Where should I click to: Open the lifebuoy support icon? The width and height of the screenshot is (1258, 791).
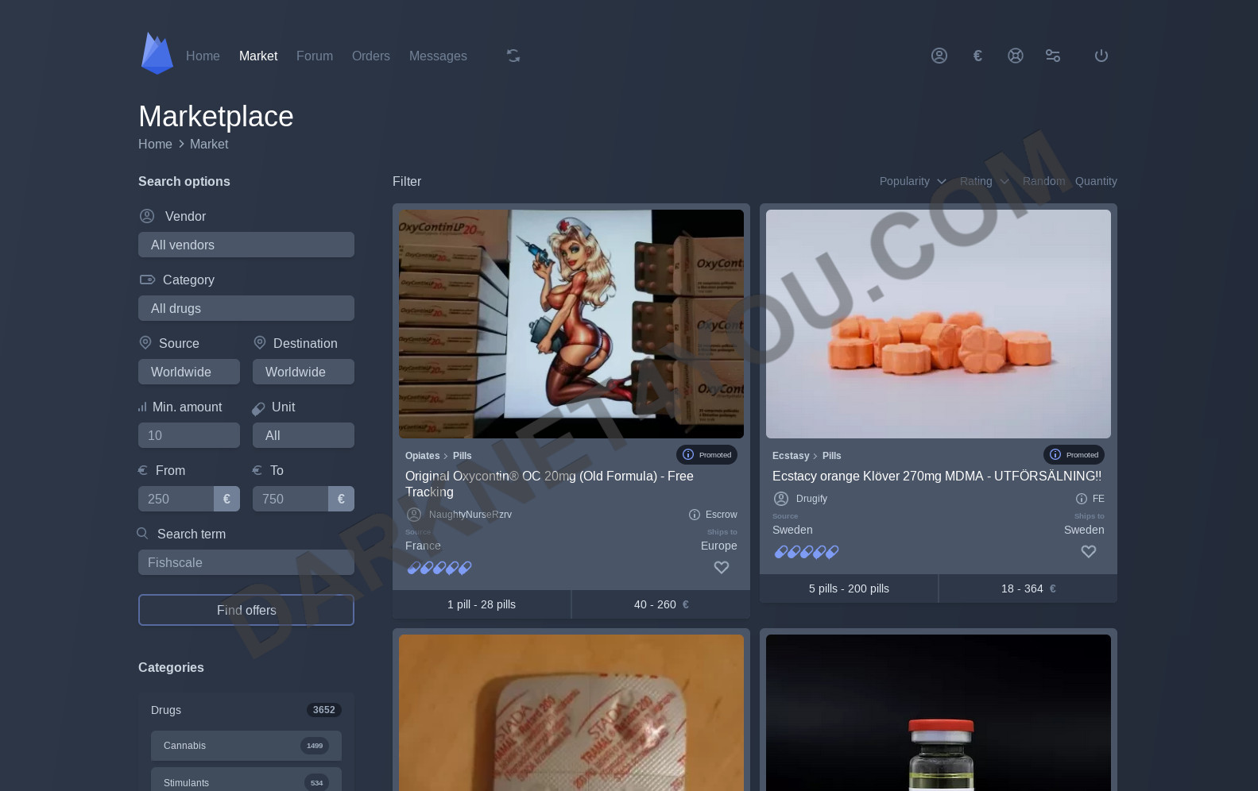tap(1016, 56)
